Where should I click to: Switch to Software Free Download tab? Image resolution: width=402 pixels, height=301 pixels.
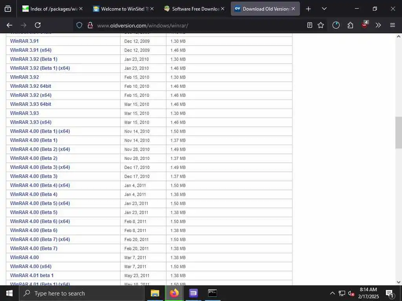(194, 9)
